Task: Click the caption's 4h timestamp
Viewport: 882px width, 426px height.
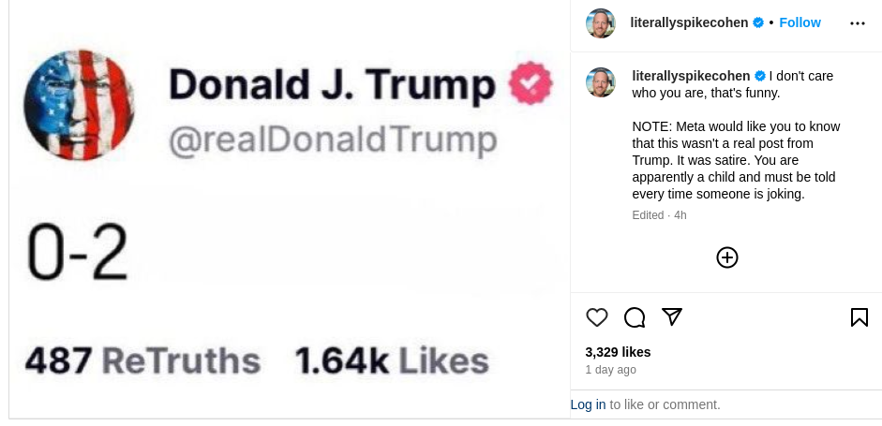Action: point(680,215)
